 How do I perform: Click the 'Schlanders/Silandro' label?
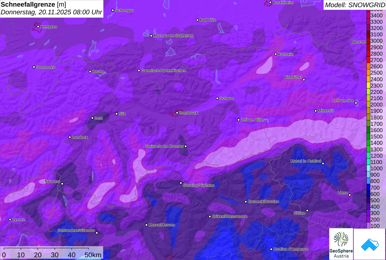tap(76, 231)
